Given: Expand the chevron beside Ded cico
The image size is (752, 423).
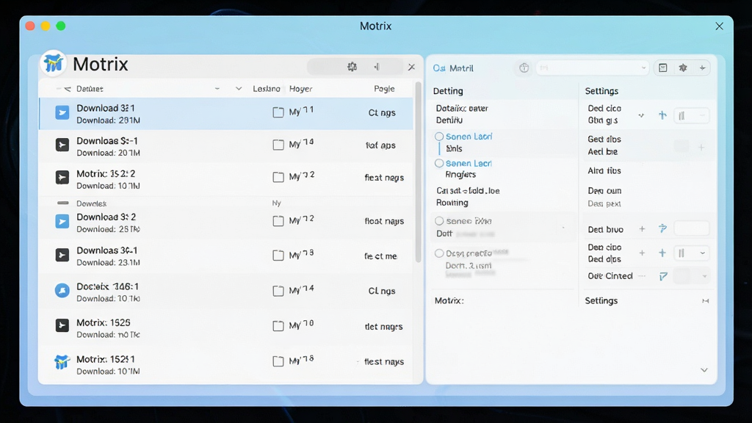Looking at the screenshot, I should pyautogui.click(x=640, y=115).
